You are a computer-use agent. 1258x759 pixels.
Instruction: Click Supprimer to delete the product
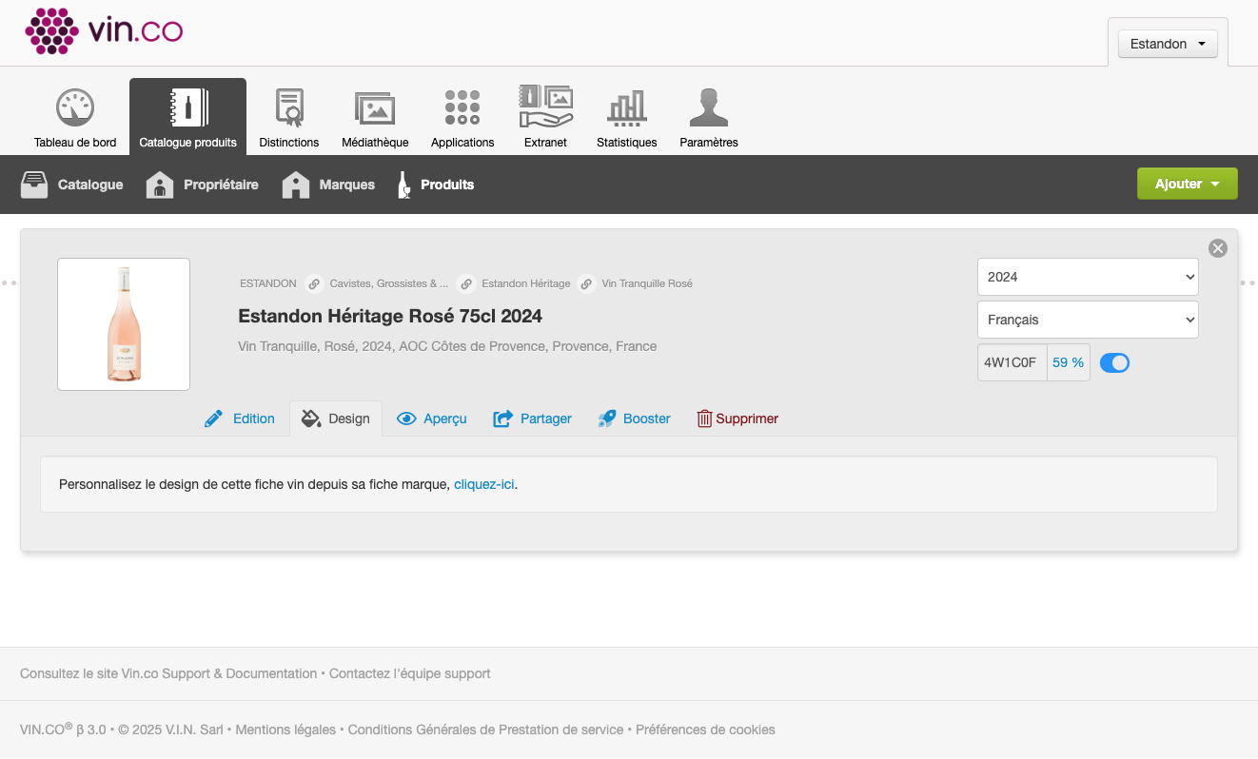[x=737, y=418]
